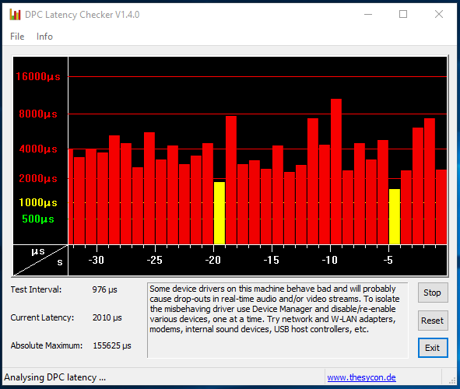Minimize the DPC Latency Checker window
Screen dimensions: 460x389
368,14
